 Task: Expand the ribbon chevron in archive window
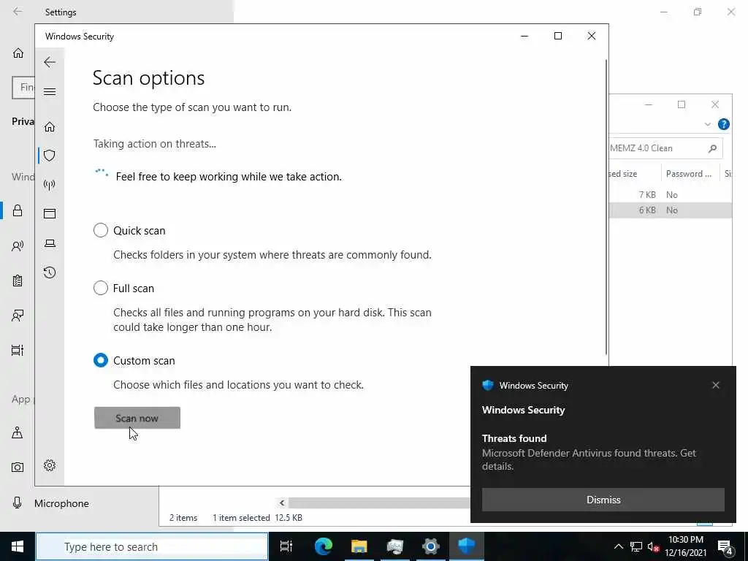pos(707,124)
